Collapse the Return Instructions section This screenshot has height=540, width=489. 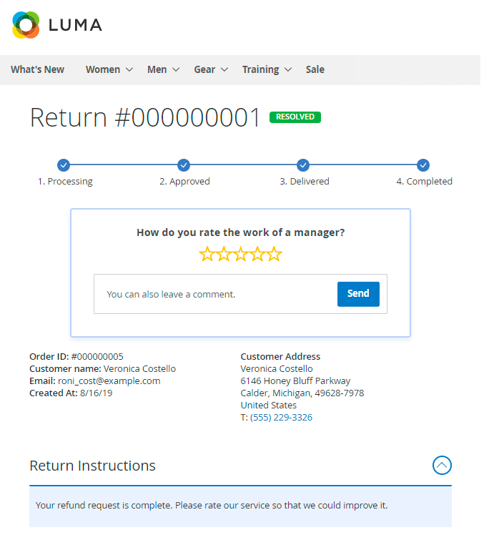442,466
